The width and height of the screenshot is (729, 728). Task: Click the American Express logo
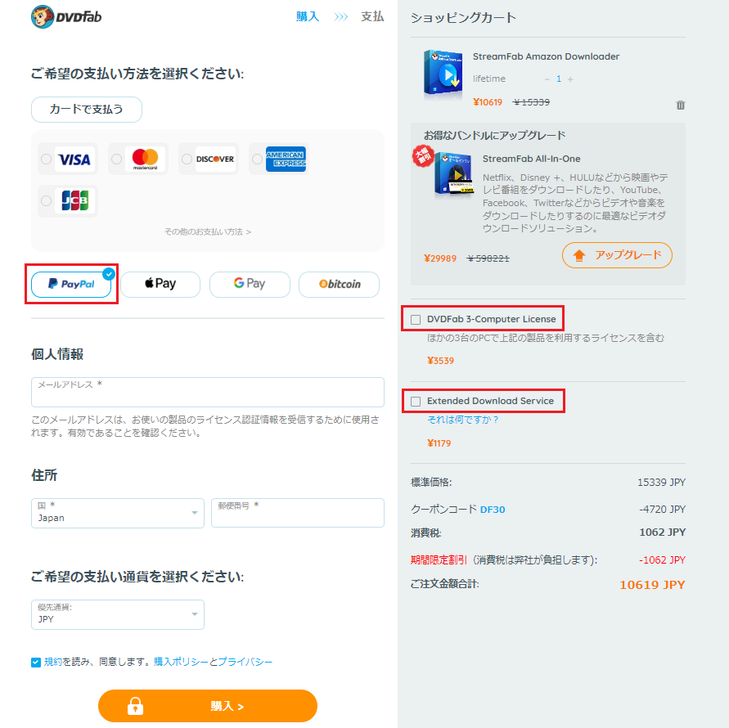click(x=286, y=159)
